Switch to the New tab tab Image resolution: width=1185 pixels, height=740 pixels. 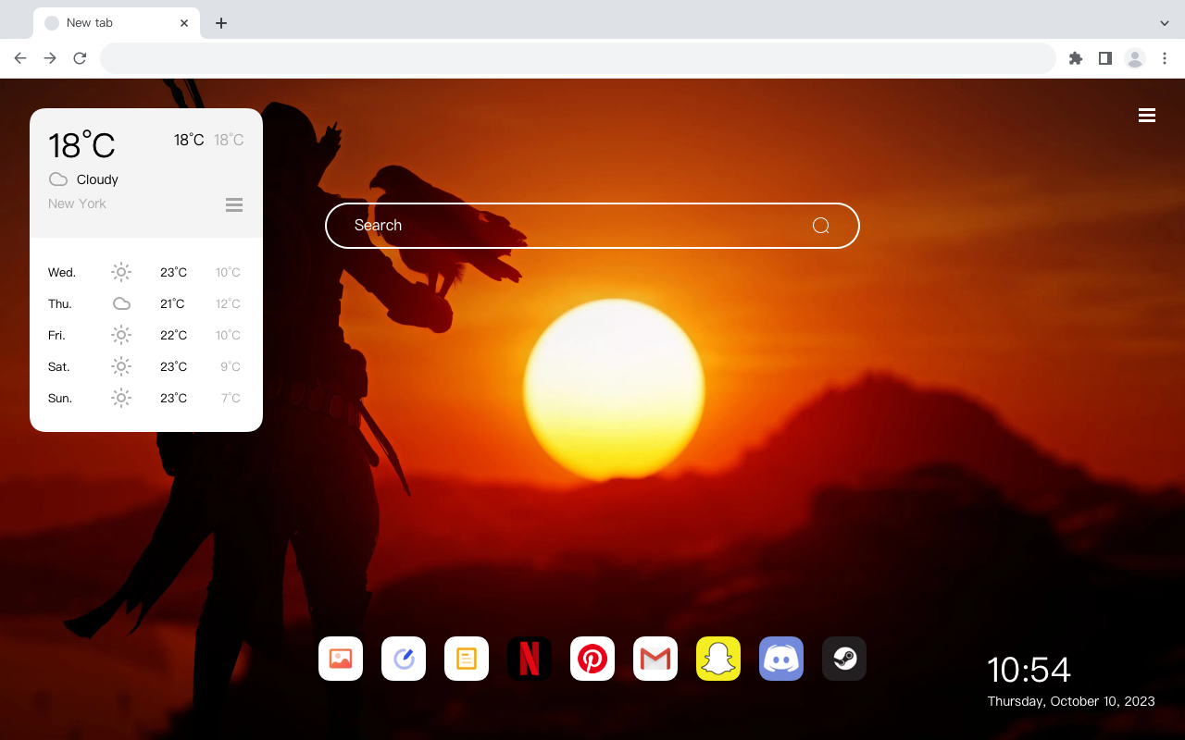(117, 22)
